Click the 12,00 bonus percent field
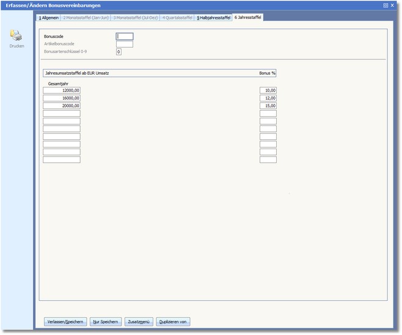This screenshot has height=335, width=402. tap(268, 98)
